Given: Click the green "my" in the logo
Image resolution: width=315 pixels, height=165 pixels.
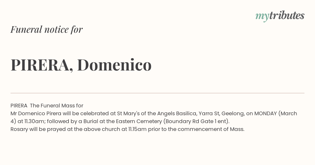Looking at the screenshot, I should click(262, 16).
